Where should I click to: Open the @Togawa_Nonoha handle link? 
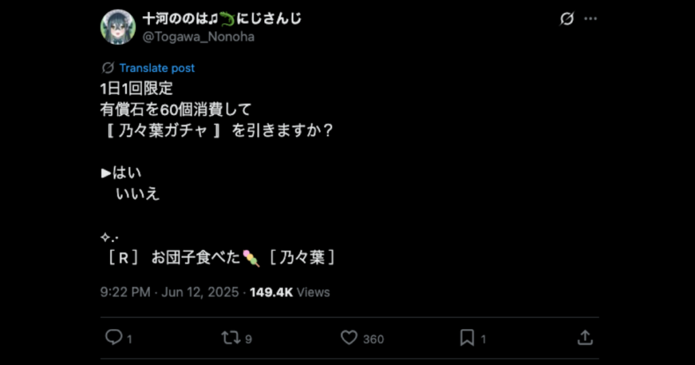[x=198, y=37]
